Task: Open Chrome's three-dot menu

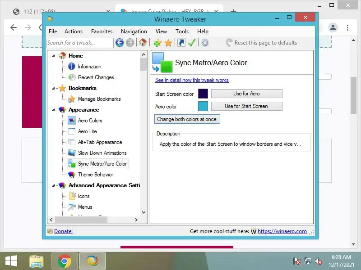Action: 347,27
